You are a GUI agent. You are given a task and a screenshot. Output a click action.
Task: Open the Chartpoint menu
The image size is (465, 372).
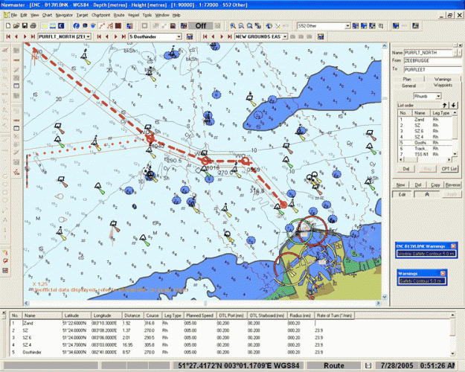[100, 15]
